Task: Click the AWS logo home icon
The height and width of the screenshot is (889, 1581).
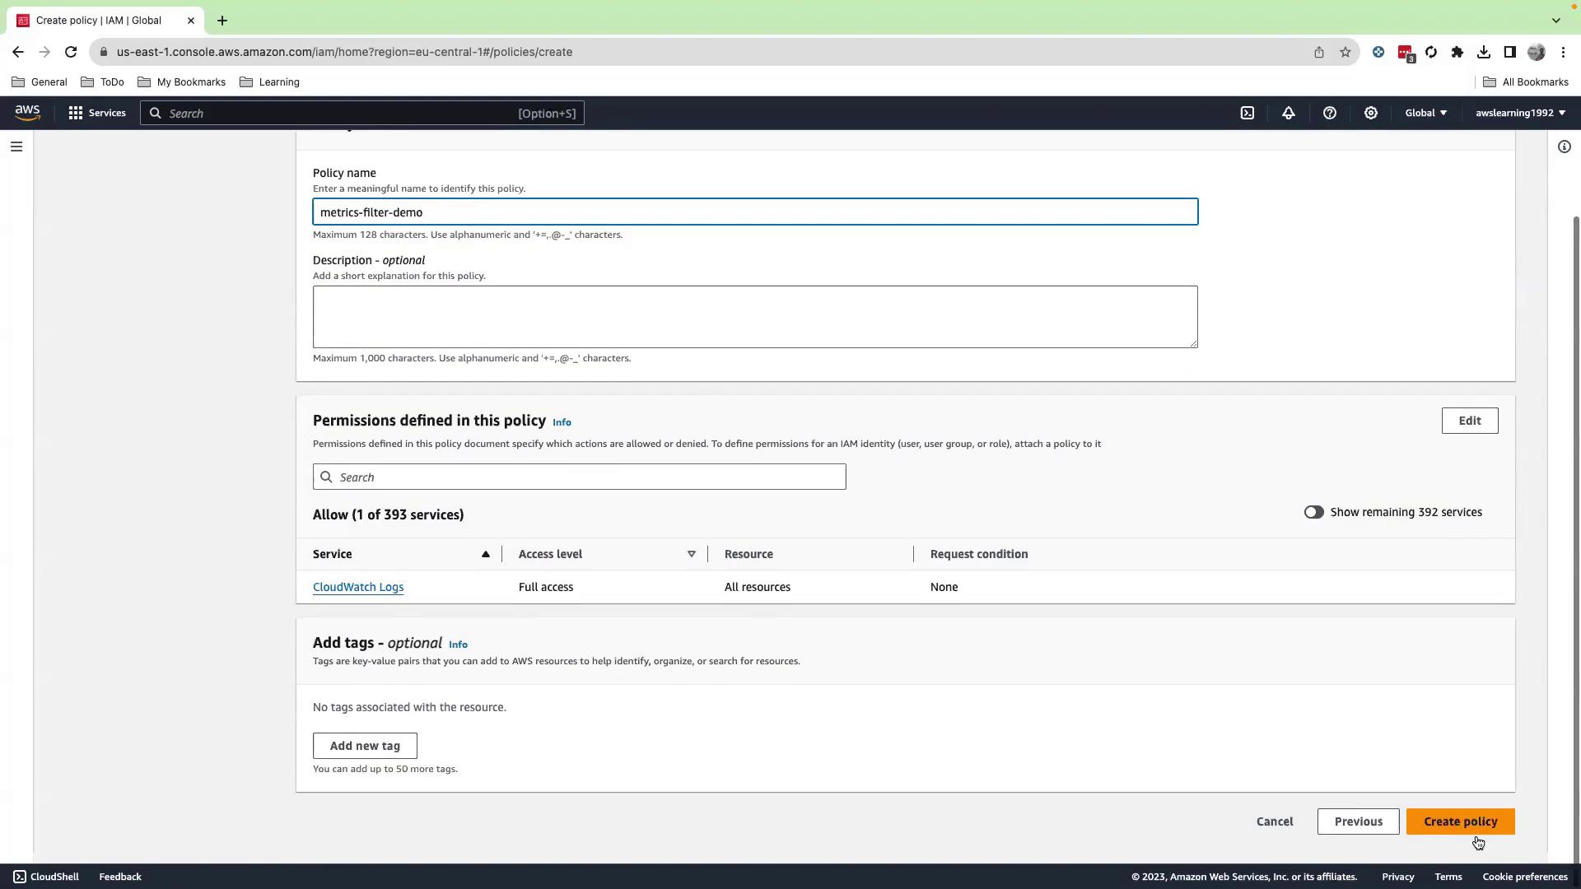Action: [x=27, y=114]
